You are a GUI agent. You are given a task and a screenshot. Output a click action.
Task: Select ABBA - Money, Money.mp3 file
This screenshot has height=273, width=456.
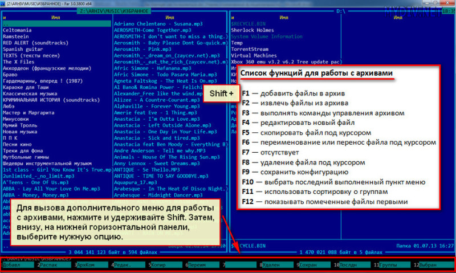pyautogui.click(x=35, y=195)
